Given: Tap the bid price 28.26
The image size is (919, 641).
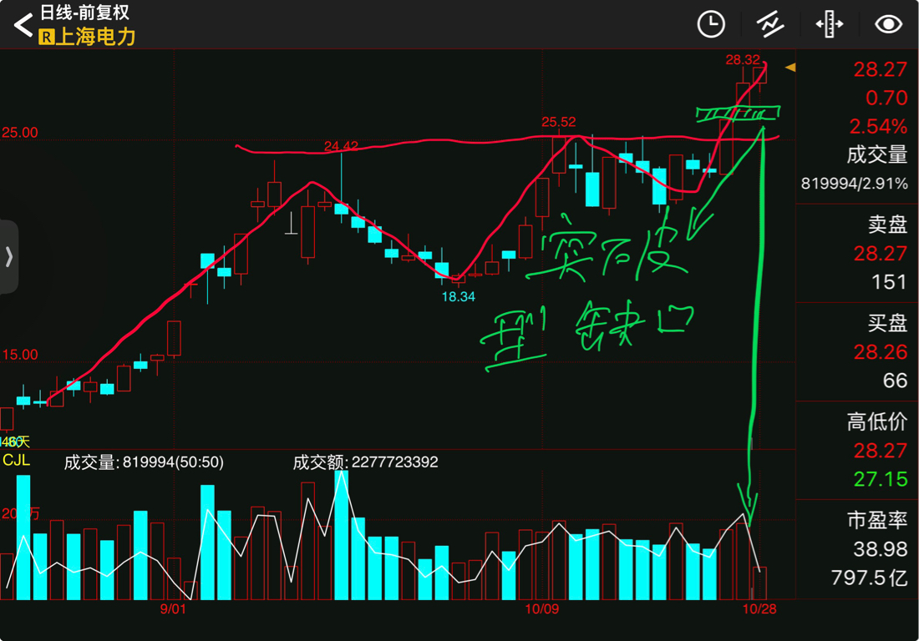Looking at the screenshot, I should (880, 352).
